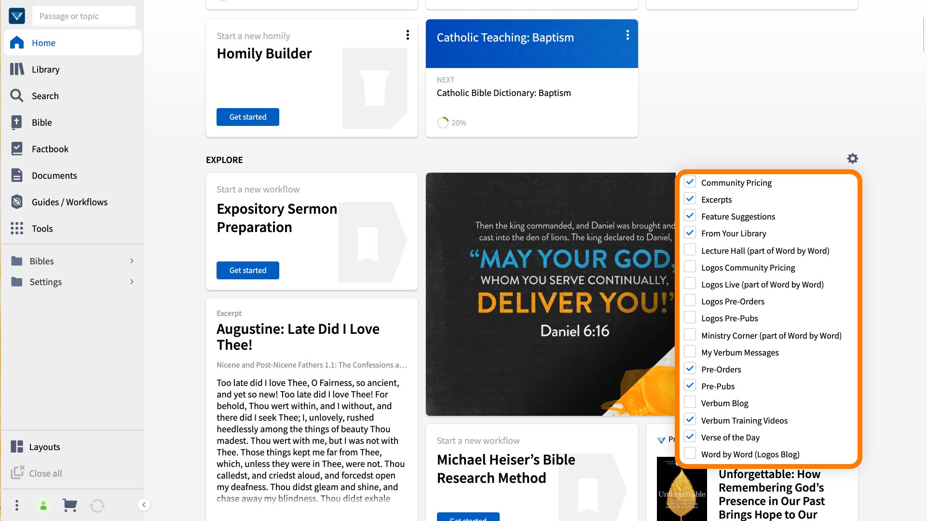Select Tools in the sidebar menu
This screenshot has width=927, height=521.
73,228
